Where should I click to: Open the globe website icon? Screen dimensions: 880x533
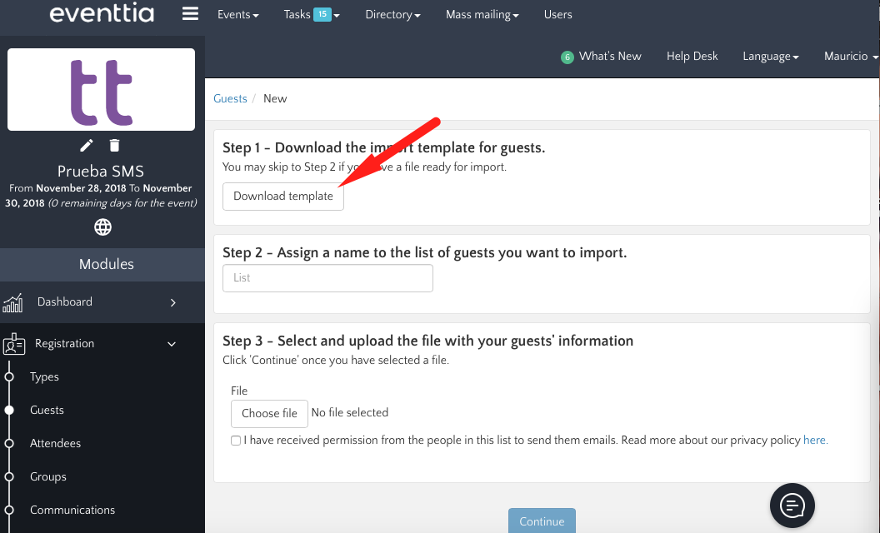[102, 227]
